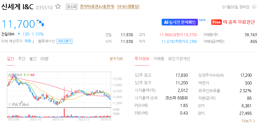
Task: Click the 하락 future price forecast
Action: click(x=29, y=41)
